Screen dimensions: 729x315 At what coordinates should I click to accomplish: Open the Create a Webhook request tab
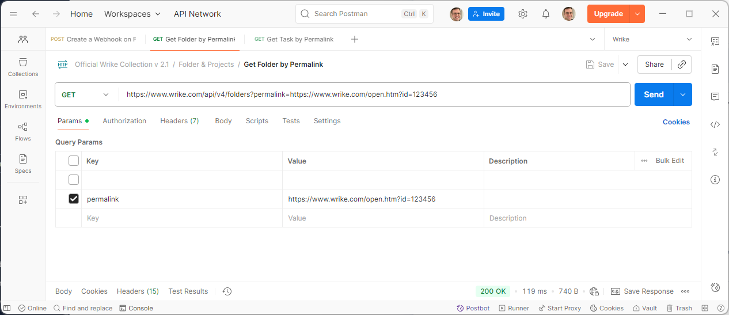point(93,39)
